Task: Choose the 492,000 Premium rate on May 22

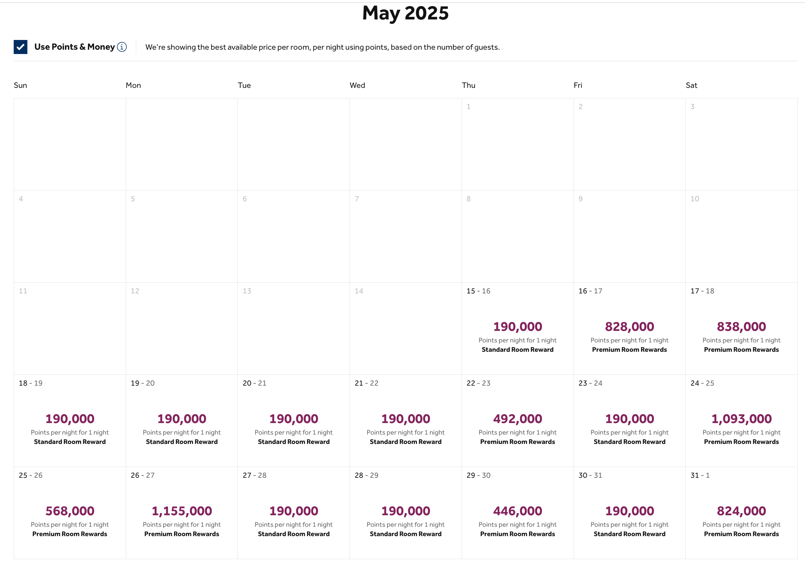Action: pos(517,421)
